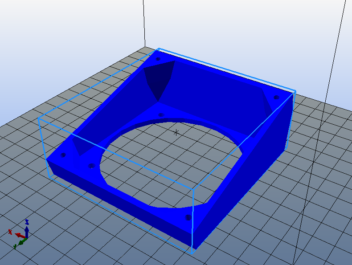Click the green Y axis arrow on gizmo
Viewport: 352px width, 265px height.
[x=21, y=242]
